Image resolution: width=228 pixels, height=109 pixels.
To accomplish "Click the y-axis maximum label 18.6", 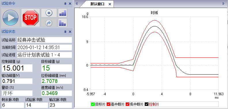I will point(85,17).
